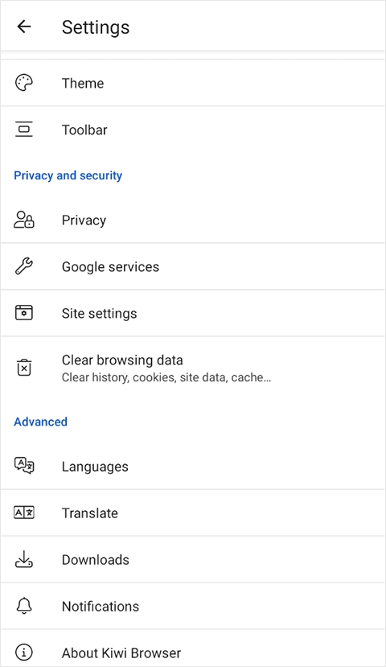
Task: Open Google services settings
Action: pos(193,266)
